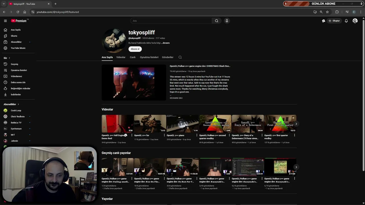Switch to the Canlı tab
Screen dimensions: 365x205
pos(133,57)
